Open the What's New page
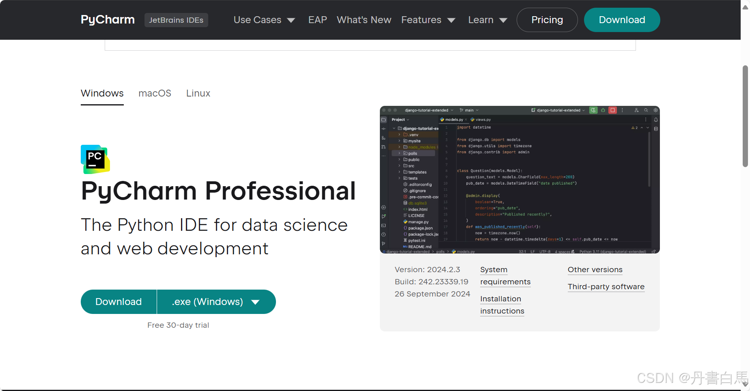 [x=364, y=20]
